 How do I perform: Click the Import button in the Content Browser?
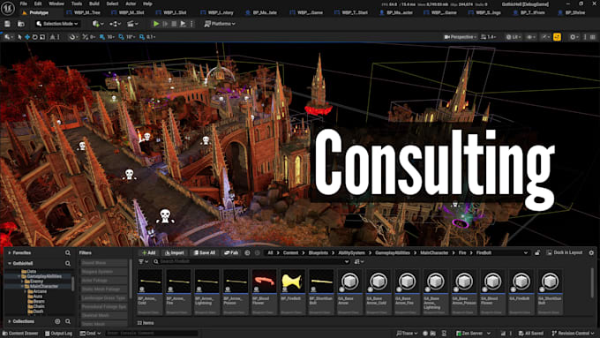175,252
